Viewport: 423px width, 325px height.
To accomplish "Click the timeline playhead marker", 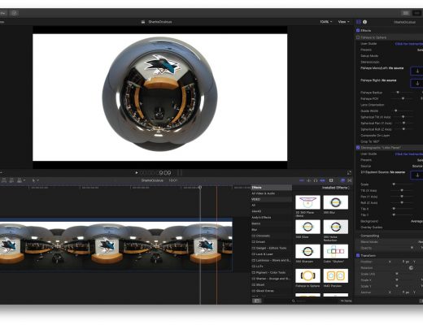I will [x=200, y=188].
